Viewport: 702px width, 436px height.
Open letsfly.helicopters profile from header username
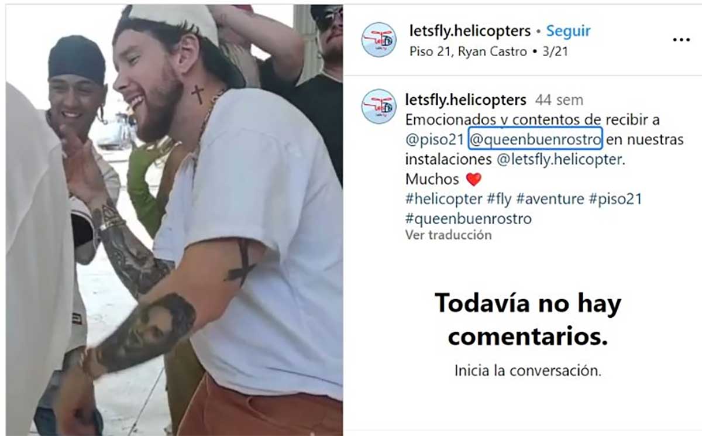click(x=467, y=30)
